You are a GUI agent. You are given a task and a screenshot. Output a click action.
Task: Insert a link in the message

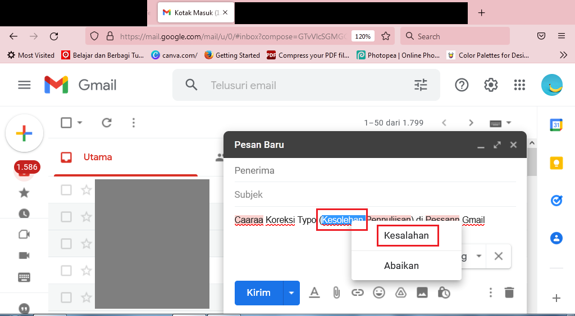coord(358,292)
